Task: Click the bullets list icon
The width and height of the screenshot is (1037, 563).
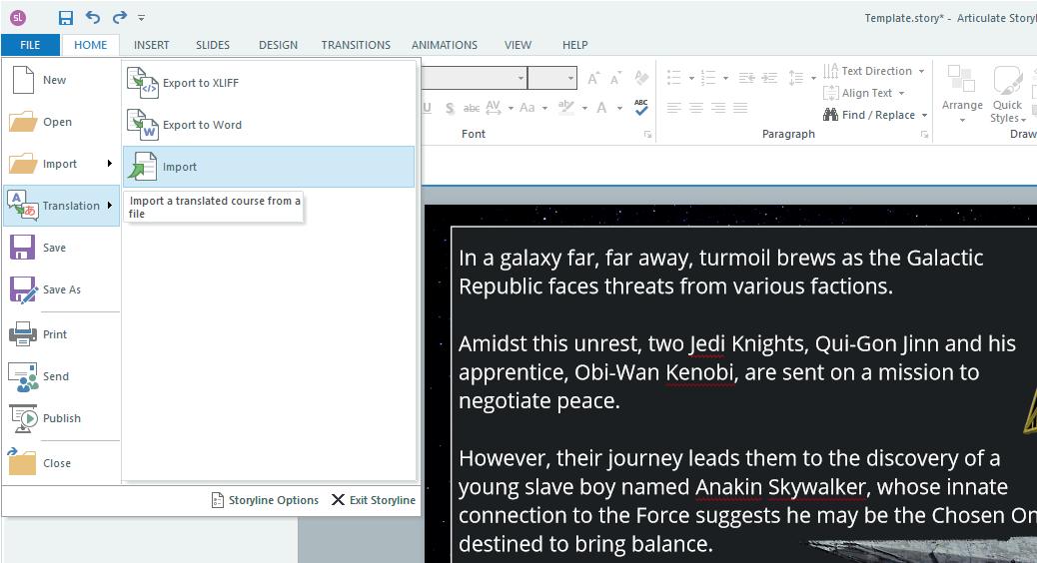Action: 674,78
